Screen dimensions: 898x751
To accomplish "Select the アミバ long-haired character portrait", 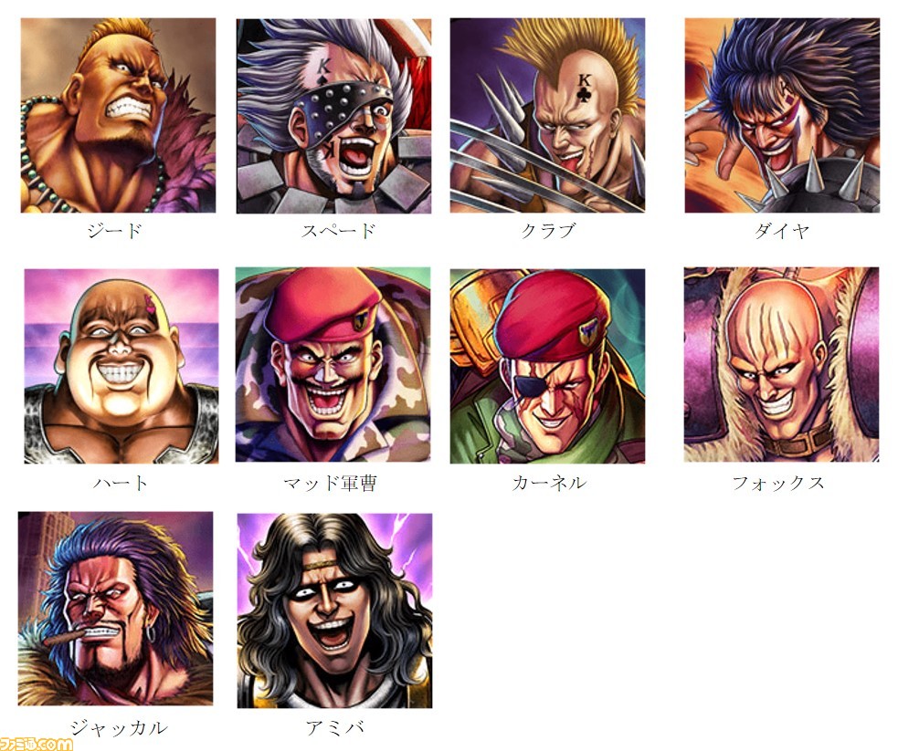I will click(x=335, y=610).
